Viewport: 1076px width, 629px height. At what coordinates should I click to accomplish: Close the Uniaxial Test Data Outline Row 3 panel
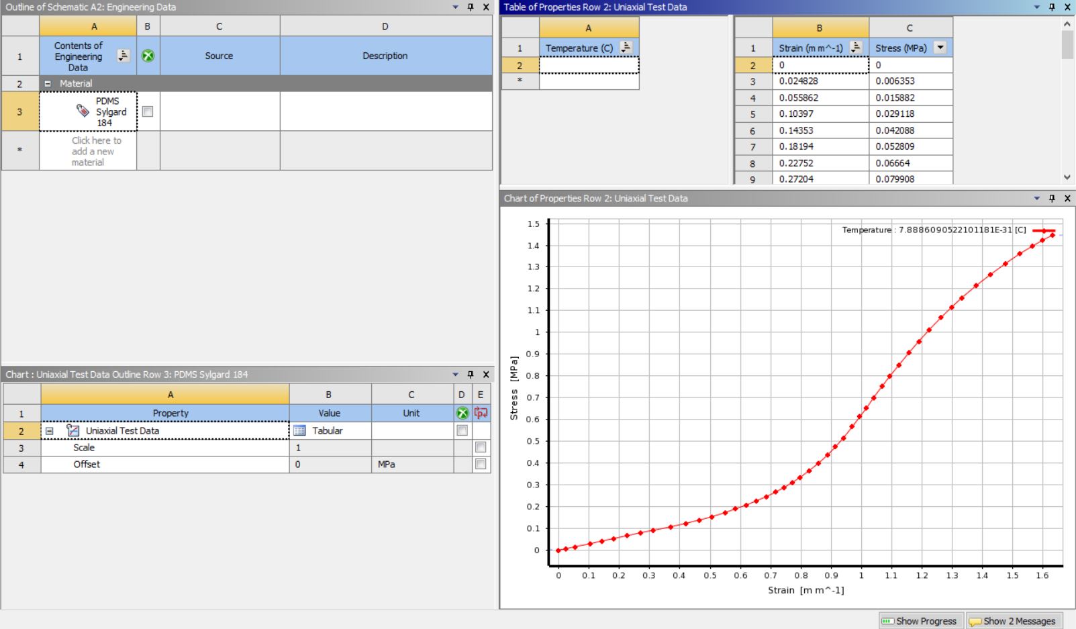[486, 375]
